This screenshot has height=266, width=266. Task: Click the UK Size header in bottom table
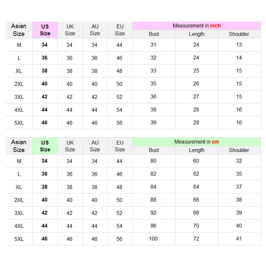point(70,146)
